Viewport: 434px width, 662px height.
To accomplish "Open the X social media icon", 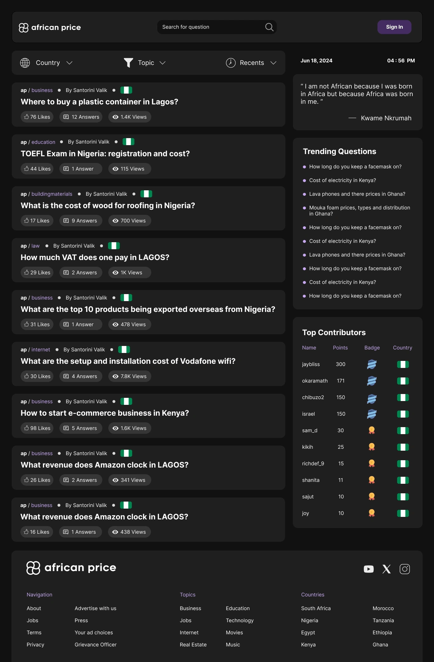I will tap(386, 569).
